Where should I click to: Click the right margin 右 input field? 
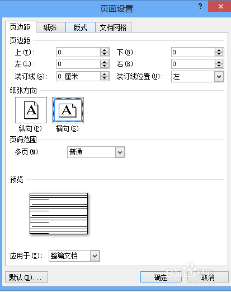click(193, 64)
